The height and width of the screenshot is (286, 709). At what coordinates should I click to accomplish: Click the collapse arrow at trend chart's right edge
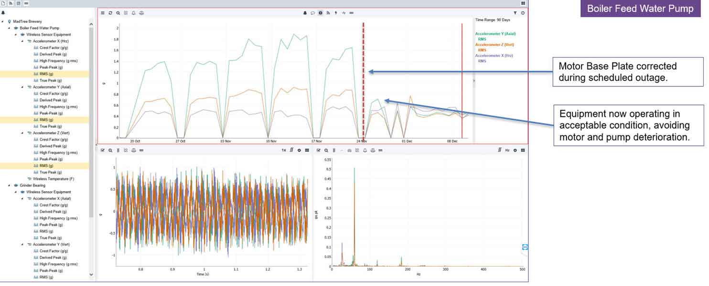(473, 81)
